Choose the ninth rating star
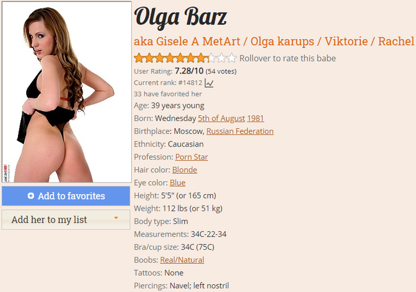416x292 pixels. 221,58
